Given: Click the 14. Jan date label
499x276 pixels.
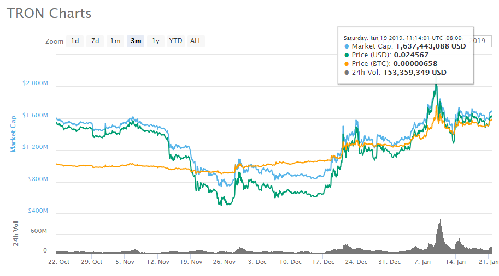Looking at the screenshot, I should click(455, 262).
